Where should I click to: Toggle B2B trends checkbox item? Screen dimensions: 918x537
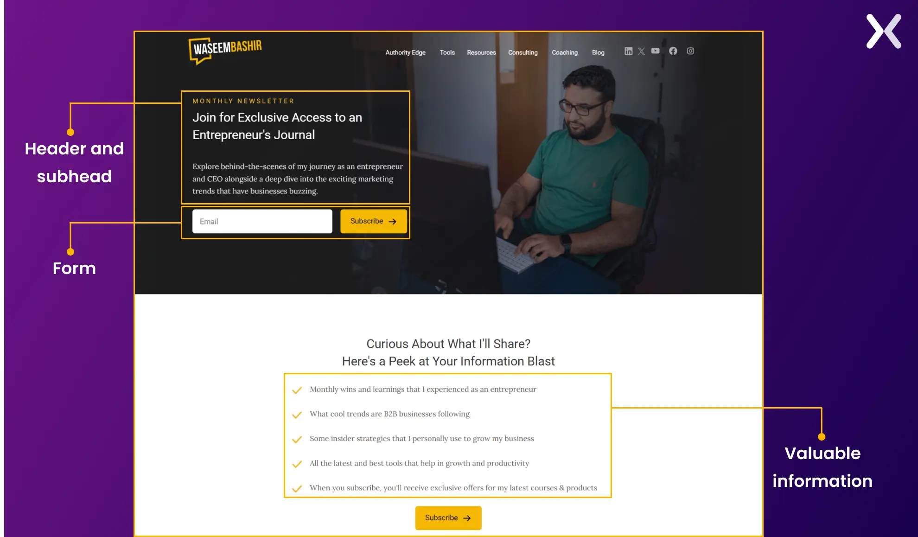click(297, 414)
